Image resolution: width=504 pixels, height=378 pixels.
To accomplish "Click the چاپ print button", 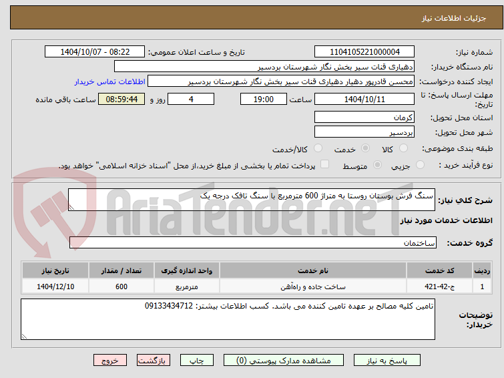I will 197,361.
